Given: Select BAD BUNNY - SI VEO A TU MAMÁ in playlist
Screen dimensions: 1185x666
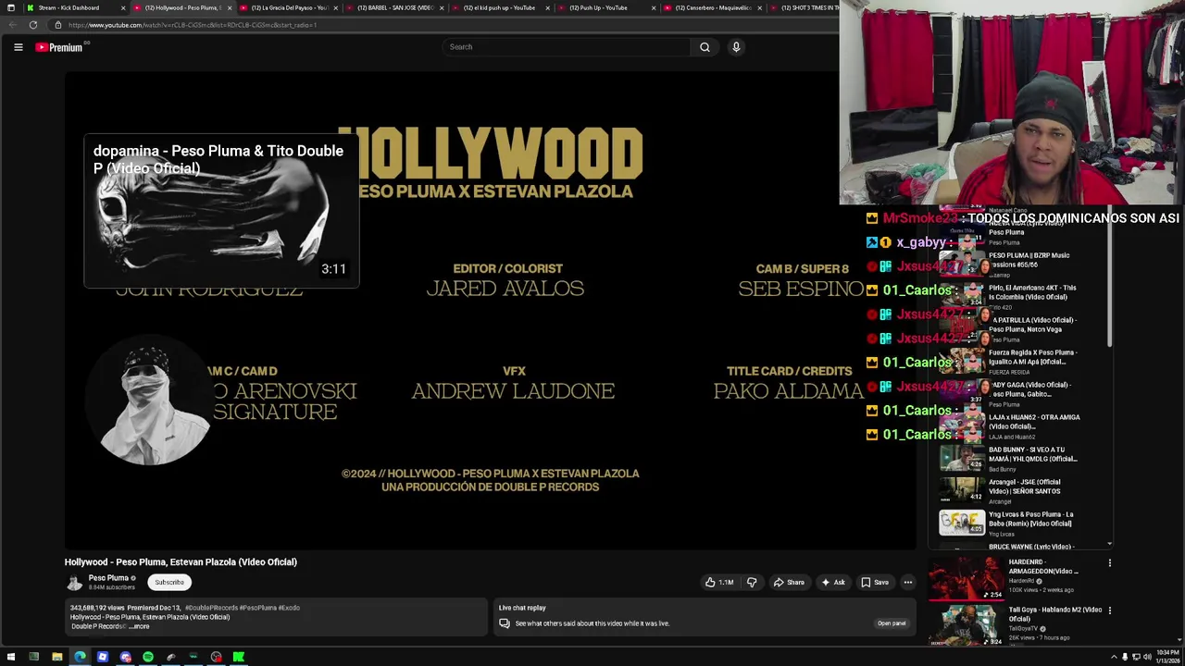Looking at the screenshot, I should pyautogui.click(x=1009, y=458).
